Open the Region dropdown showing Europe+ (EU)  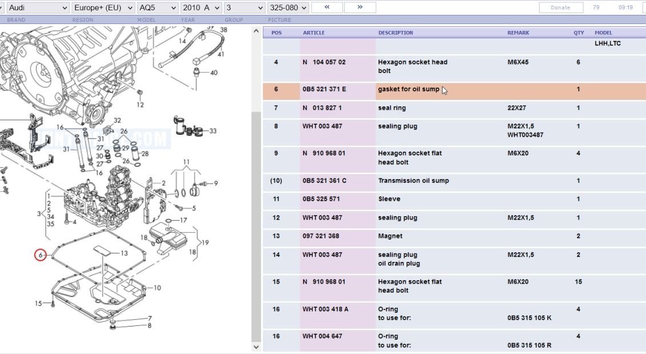[x=103, y=8]
